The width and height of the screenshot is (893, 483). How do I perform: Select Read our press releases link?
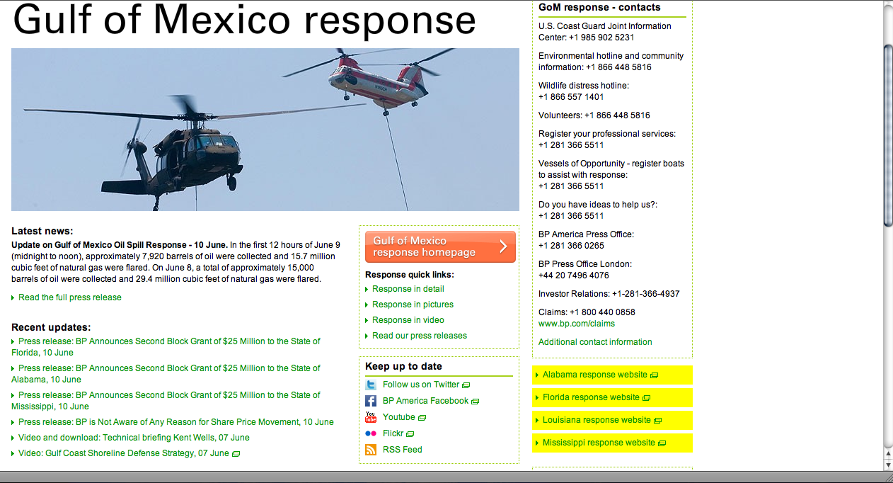420,336
